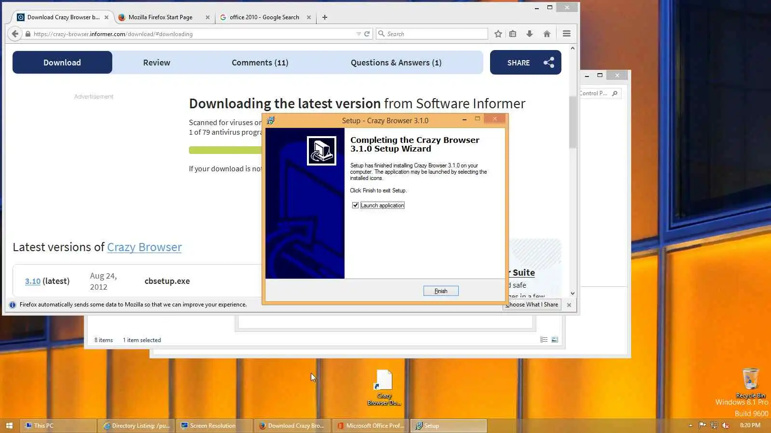The width and height of the screenshot is (771, 433).
Task: Dismiss the Firefox data notification bar
Action: coord(569,305)
